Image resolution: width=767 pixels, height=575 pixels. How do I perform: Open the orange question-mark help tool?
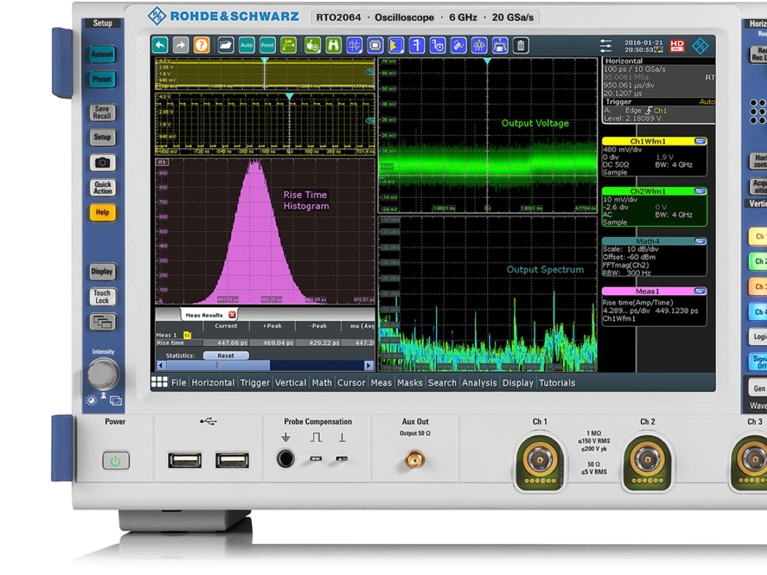click(x=202, y=45)
